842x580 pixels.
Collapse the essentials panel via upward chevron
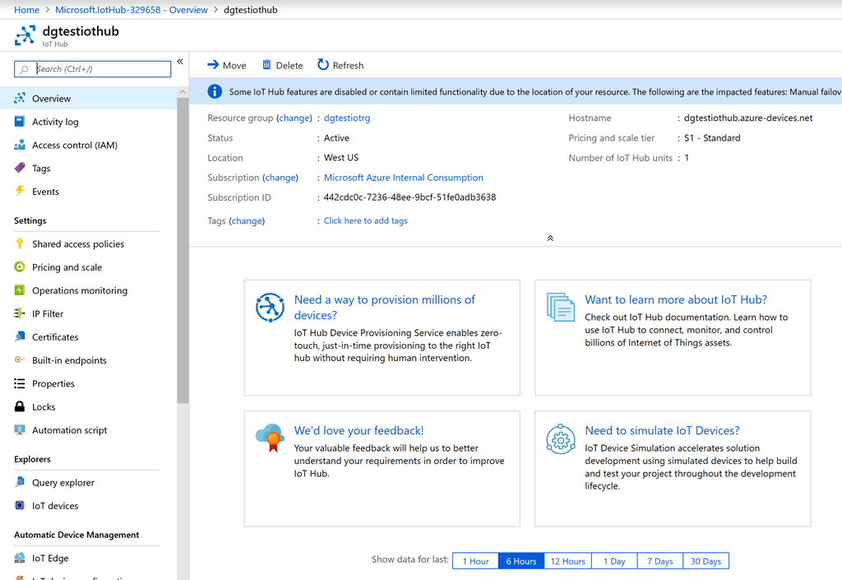click(x=549, y=237)
